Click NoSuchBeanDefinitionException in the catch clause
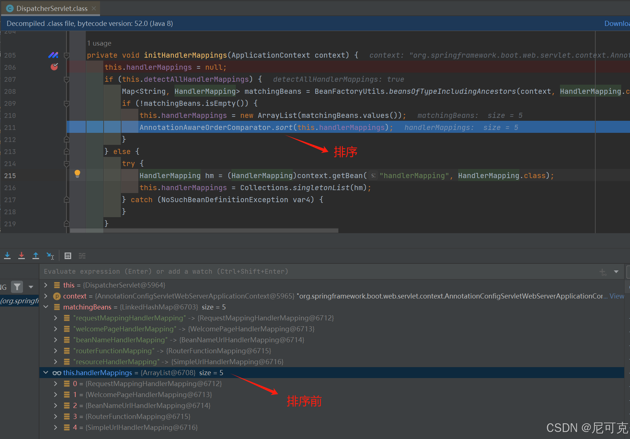Screen dimensions: 630x439 [x=225, y=200]
